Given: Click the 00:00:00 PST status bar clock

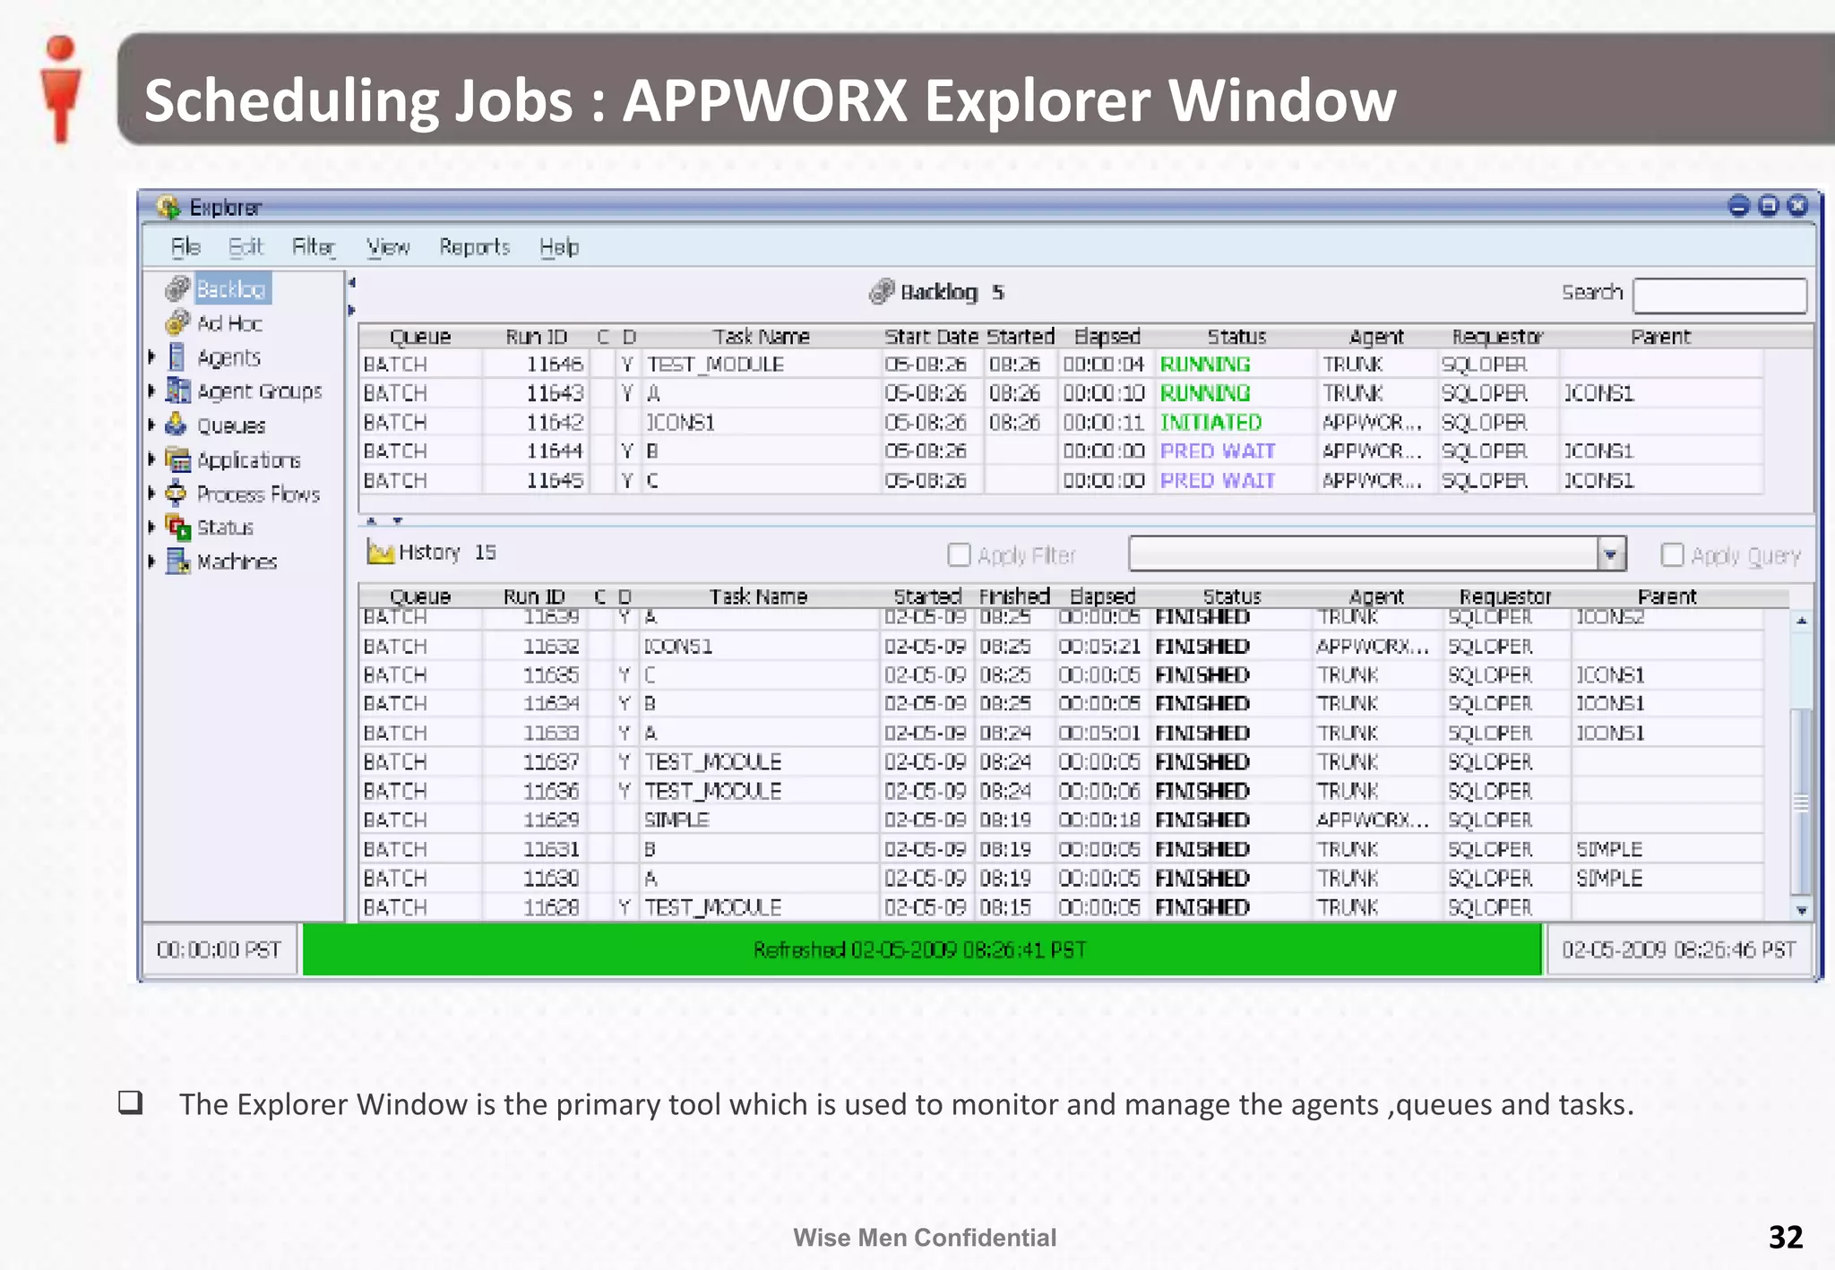Looking at the screenshot, I should click(x=220, y=949).
